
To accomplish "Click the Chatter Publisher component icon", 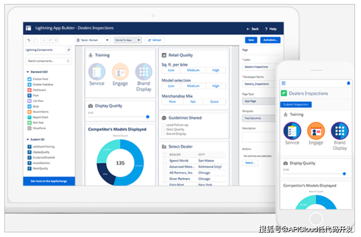I will [x=29, y=85].
